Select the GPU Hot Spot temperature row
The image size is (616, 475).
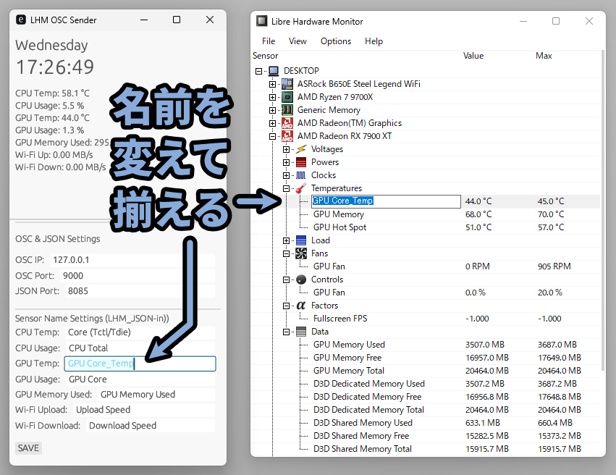tap(426, 227)
